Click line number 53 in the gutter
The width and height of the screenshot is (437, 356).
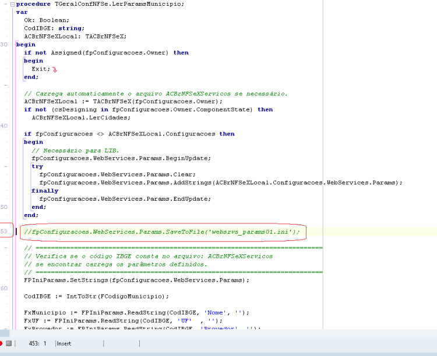3,232
